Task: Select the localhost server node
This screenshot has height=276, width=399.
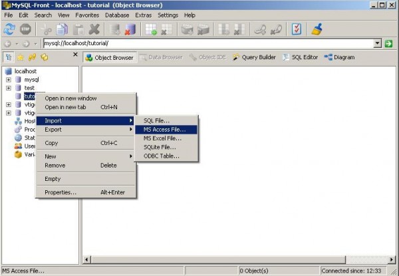Action: click(25, 71)
